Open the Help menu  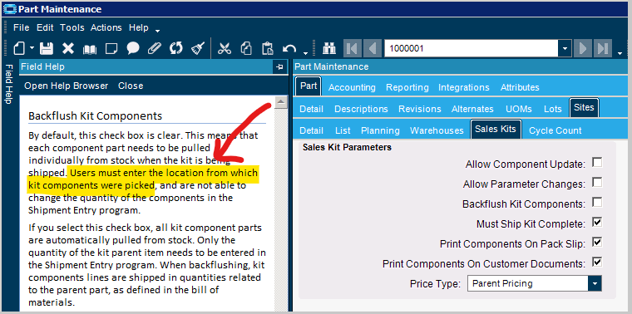tap(139, 27)
